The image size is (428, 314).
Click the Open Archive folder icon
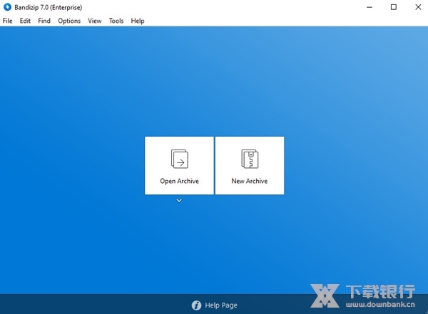179,158
